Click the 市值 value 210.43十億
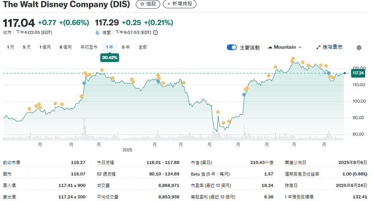Viewport: 373px width, 201px height. pyautogui.click(x=262, y=162)
